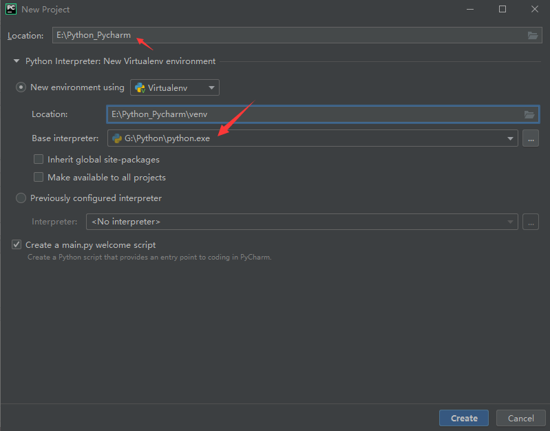Open browse dialog next to No interpreter field

531,222
